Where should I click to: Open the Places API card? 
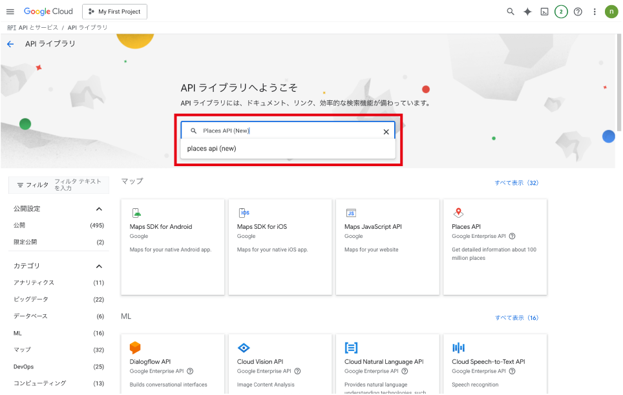click(494, 246)
